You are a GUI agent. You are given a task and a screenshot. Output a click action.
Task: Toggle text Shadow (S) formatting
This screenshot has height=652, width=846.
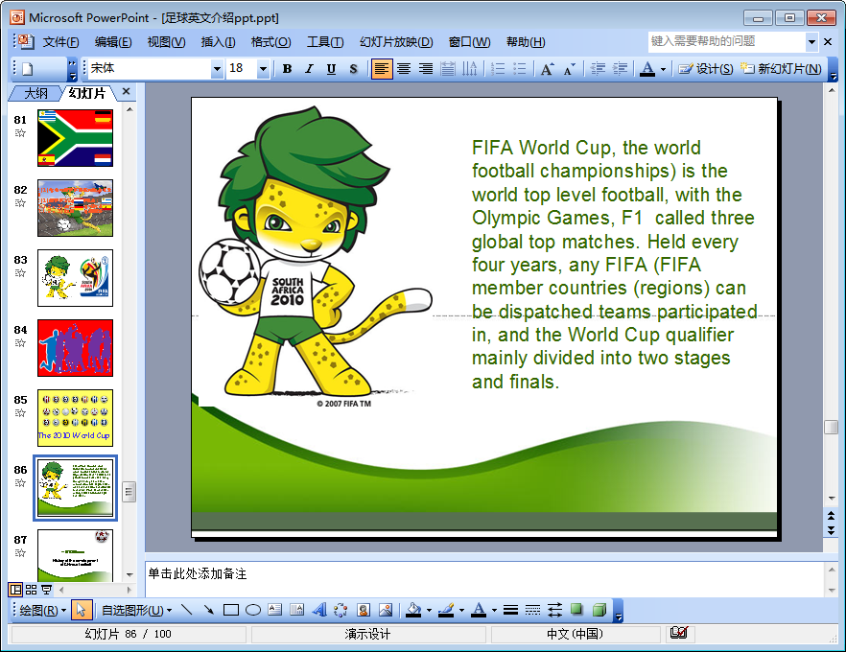point(353,68)
